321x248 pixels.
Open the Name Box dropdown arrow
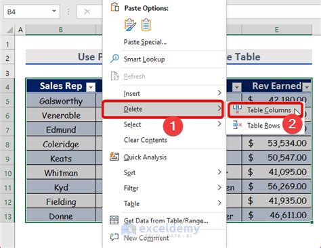(54, 11)
